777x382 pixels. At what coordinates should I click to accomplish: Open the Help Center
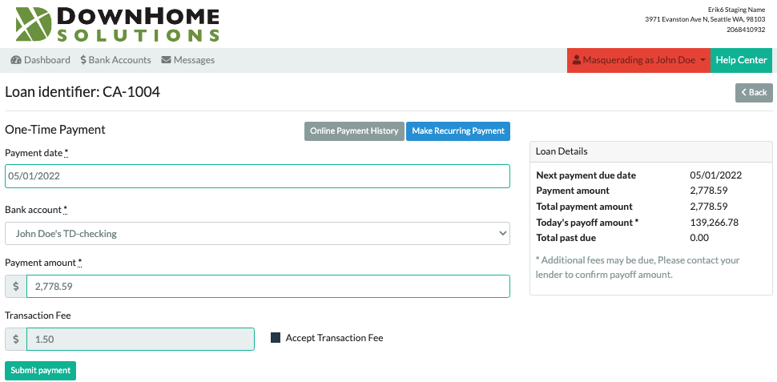tap(741, 60)
